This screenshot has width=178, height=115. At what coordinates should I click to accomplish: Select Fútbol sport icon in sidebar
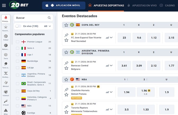[x=6, y=38]
